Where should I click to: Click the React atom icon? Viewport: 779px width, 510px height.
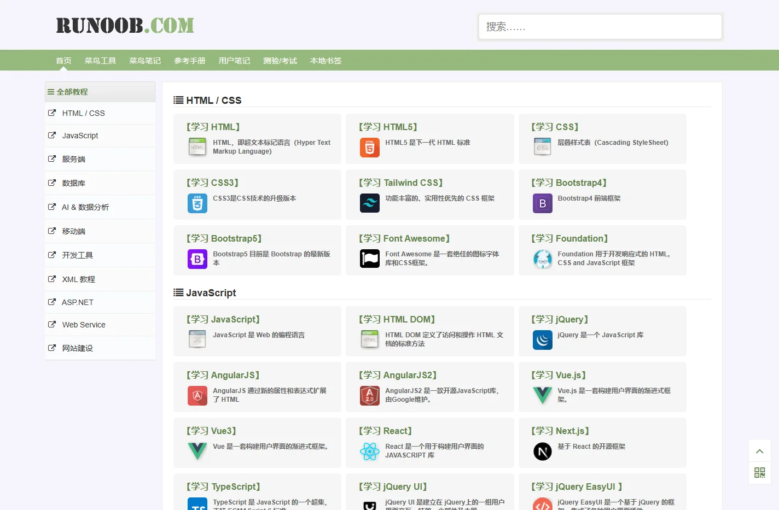click(x=369, y=452)
